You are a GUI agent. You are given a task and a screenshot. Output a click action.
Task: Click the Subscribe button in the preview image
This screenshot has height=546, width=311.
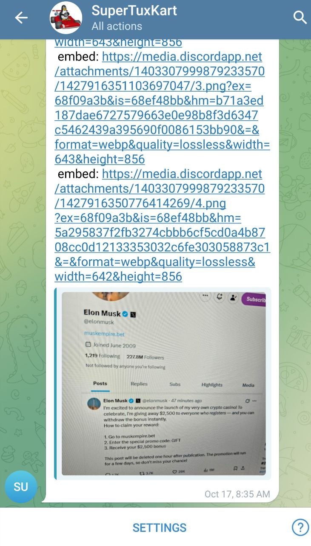tap(254, 299)
